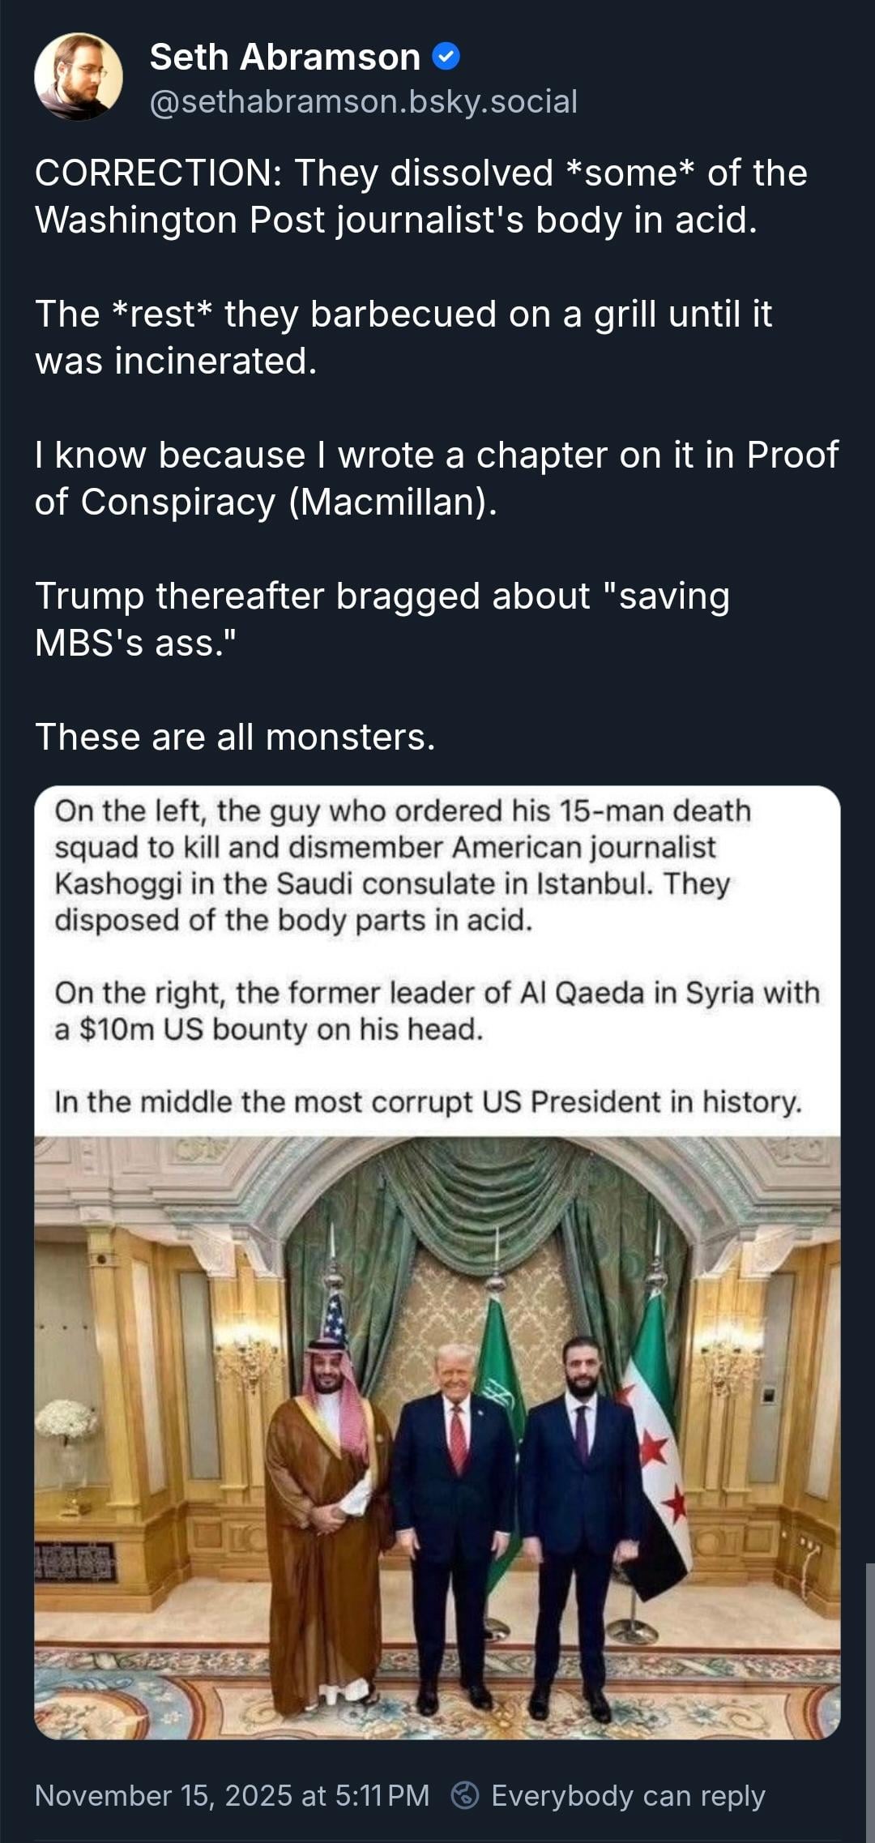875x1843 pixels.
Task: Click the "Trump thereafter bragged" paragraph
Action: tap(382, 619)
